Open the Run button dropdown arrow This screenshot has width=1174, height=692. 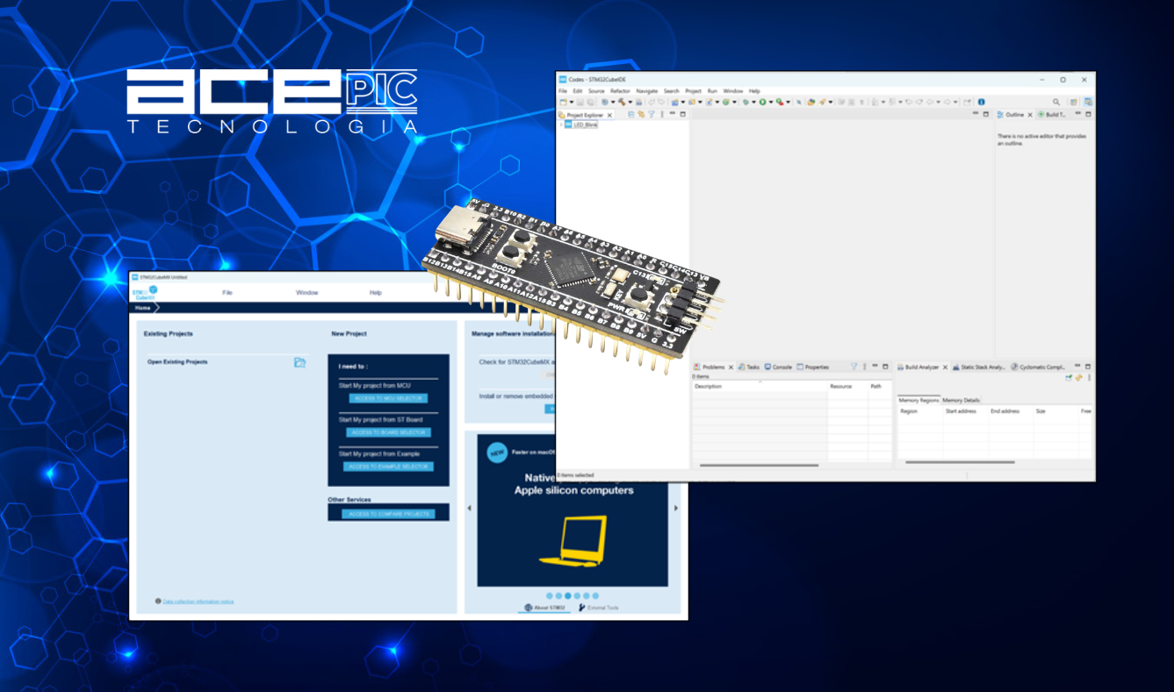pos(770,103)
